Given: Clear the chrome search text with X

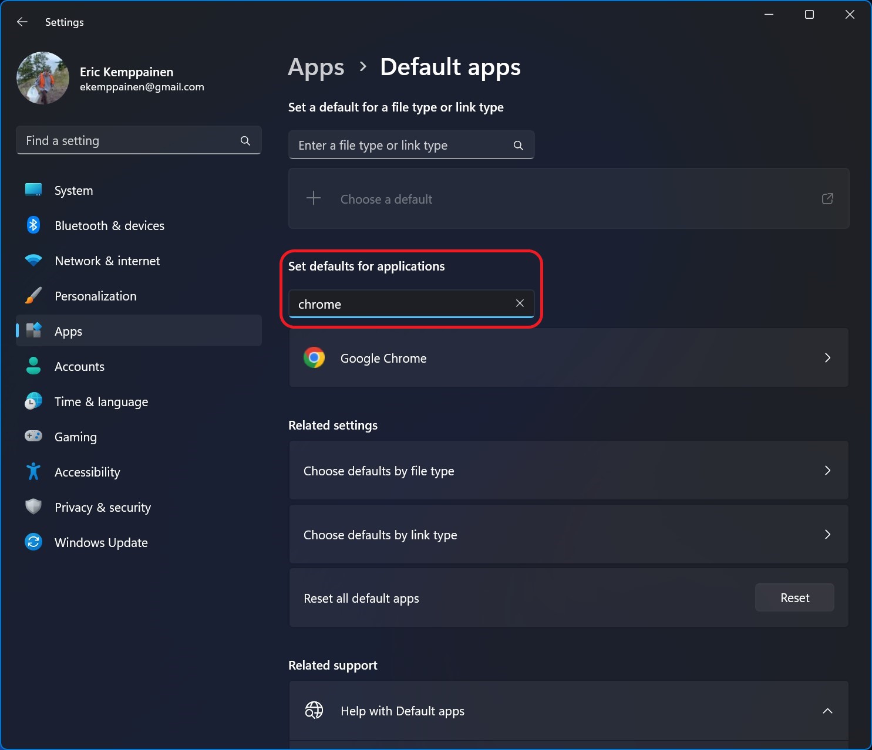Looking at the screenshot, I should point(520,303).
